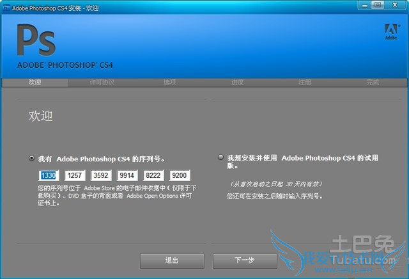The height and width of the screenshot is (279, 409).
Task: Click serial field containing 9200
Action: point(180,175)
